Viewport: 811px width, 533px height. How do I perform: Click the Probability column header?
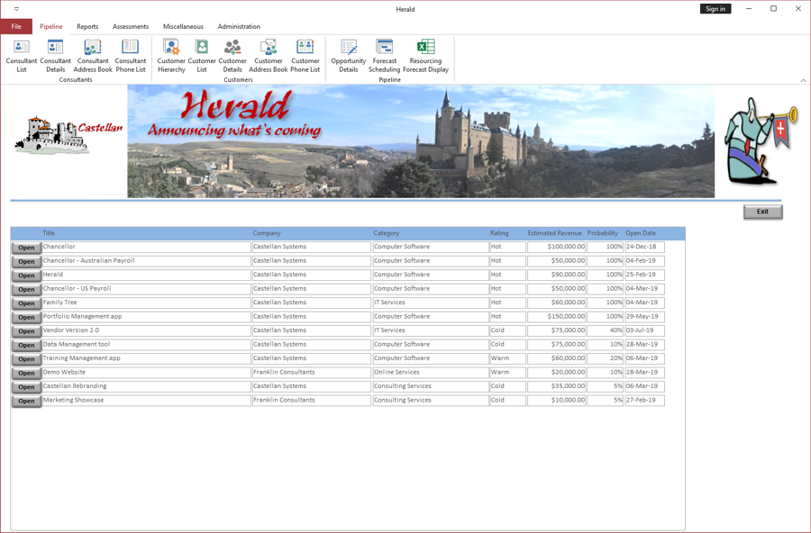603,233
